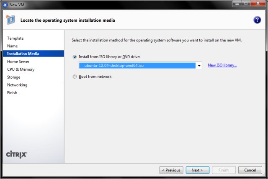
Task: Open the help icon in the wizard header
Action: pos(257,20)
